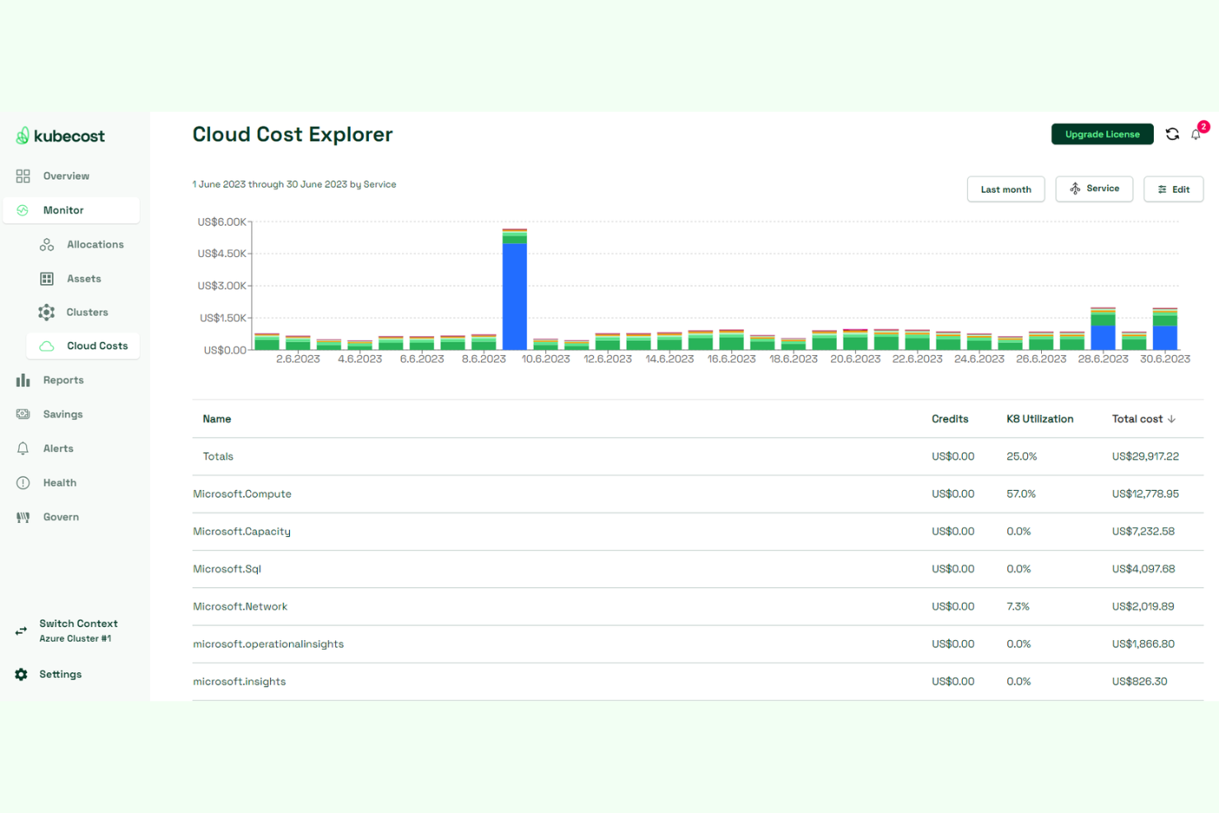
Task: Open the Edit filter panel
Action: (x=1174, y=189)
